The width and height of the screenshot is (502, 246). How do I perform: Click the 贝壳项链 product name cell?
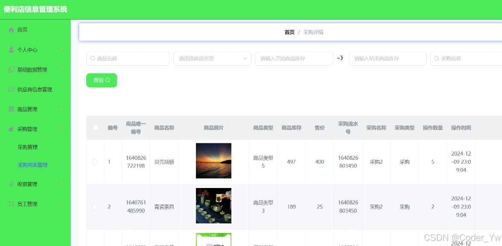(x=164, y=162)
